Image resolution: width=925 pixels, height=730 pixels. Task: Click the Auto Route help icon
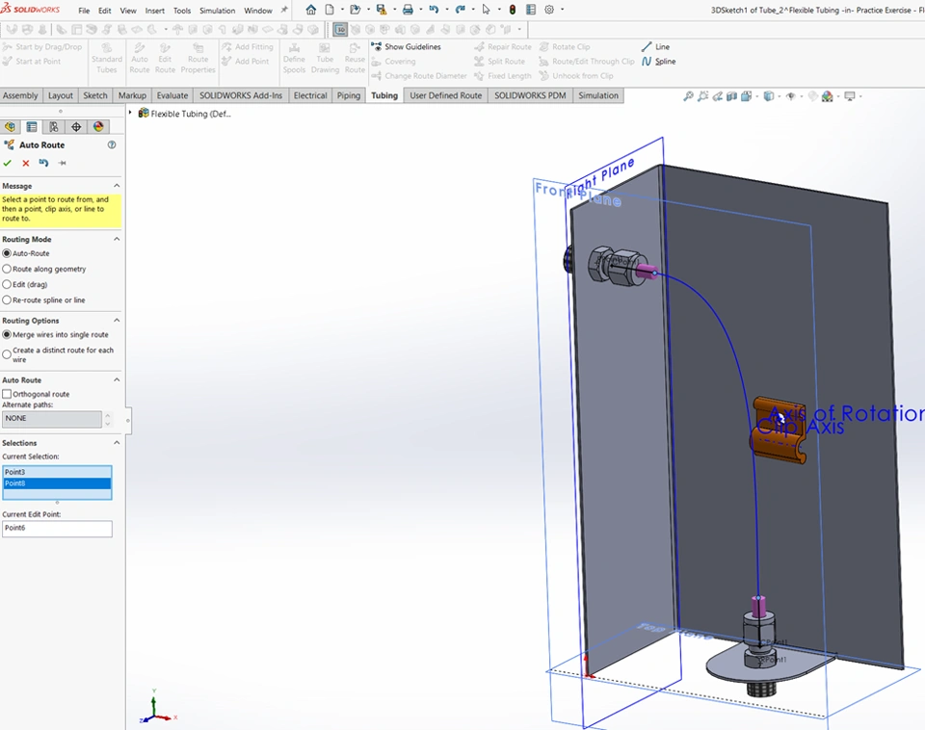[112, 145]
